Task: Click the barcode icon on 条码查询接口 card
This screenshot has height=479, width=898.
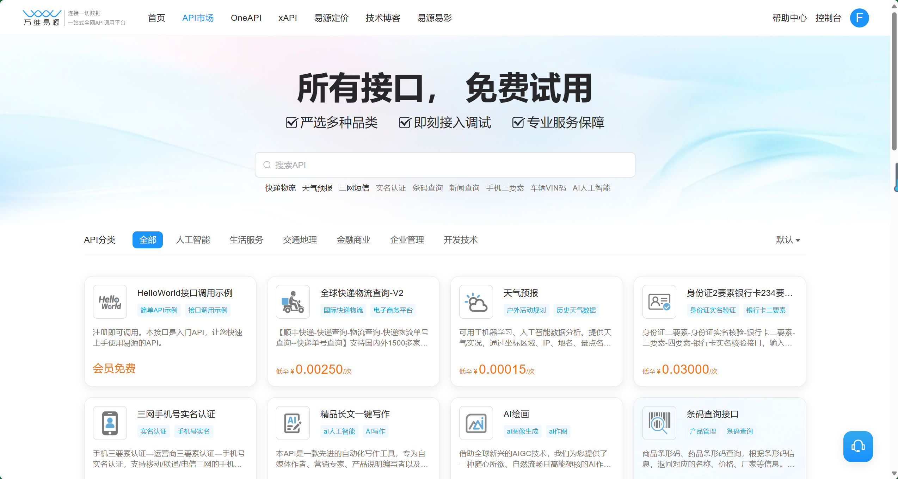Action: [x=659, y=423]
